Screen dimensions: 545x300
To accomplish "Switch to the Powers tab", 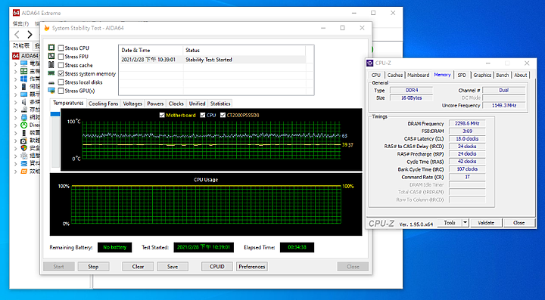I will (155, 104).
